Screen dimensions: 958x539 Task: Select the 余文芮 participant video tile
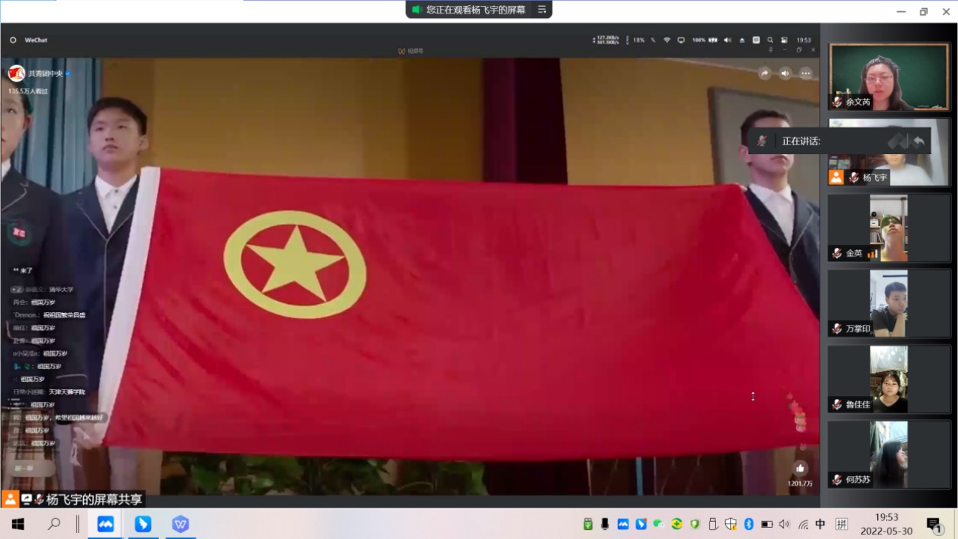tap(889, 76)
